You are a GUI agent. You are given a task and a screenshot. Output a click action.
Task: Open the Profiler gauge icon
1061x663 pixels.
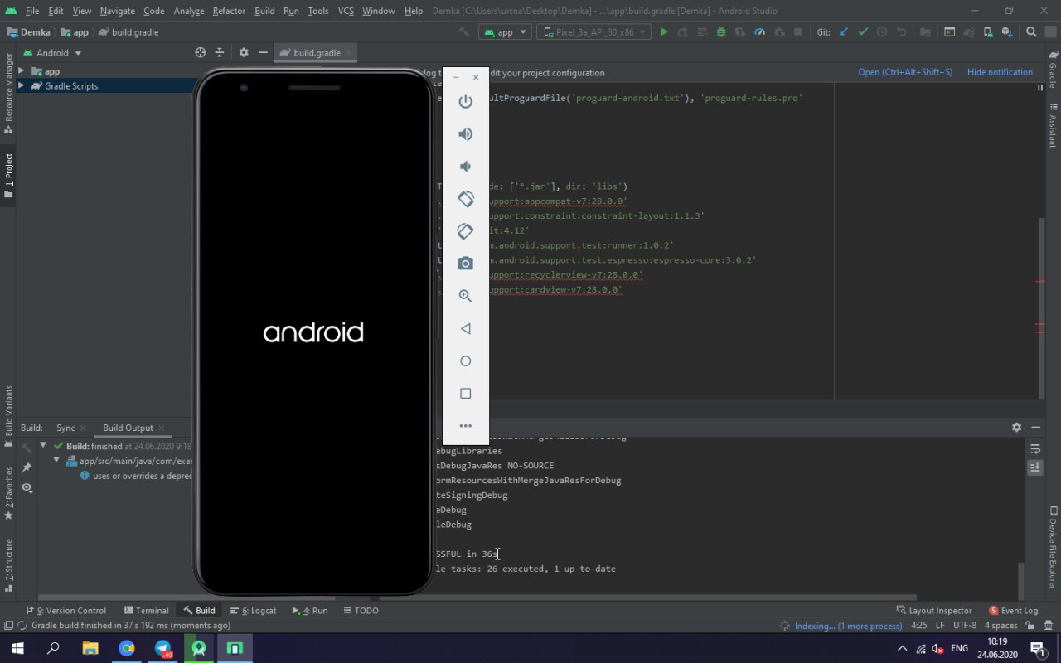point(759,32)
